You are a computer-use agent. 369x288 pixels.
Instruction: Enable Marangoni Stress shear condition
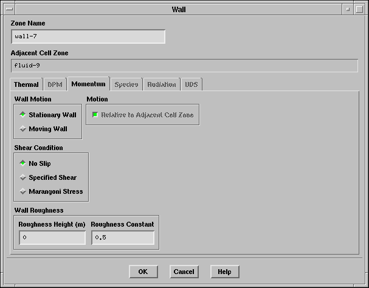23,191
